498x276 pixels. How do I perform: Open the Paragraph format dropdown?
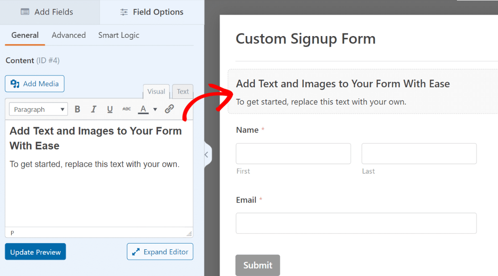point(38,109)
